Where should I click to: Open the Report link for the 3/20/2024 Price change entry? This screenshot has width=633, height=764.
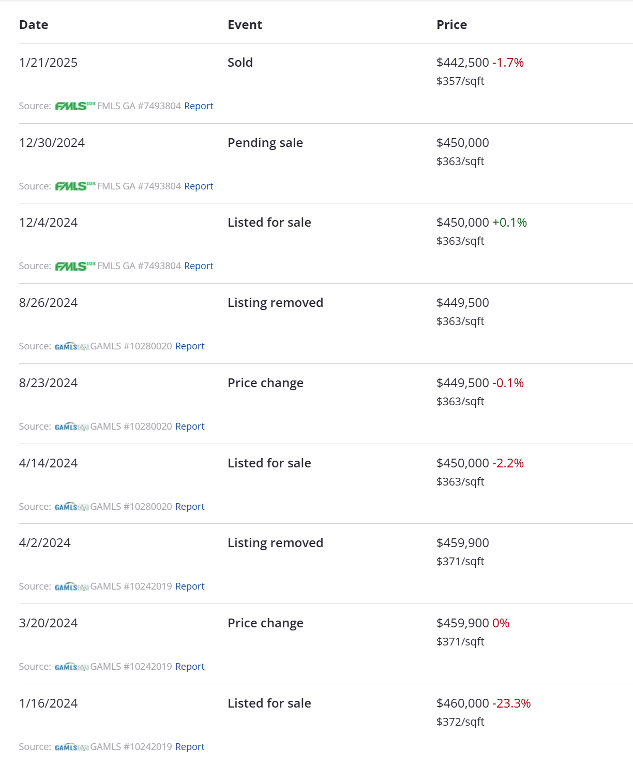[x=190, y=666]
